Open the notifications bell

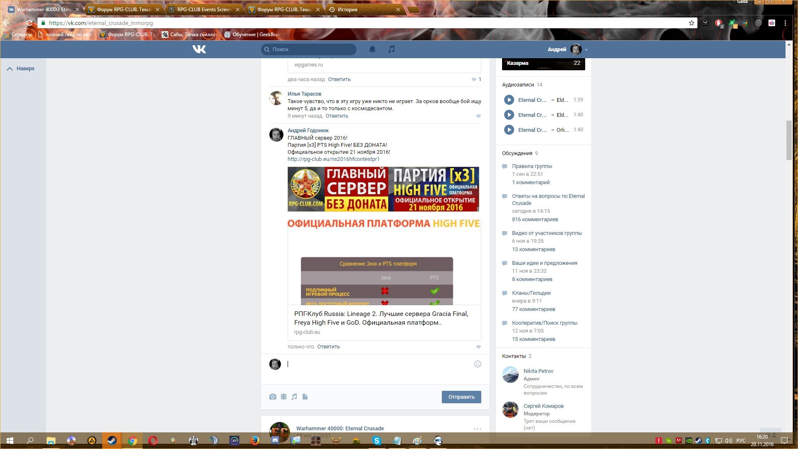point(372,49)
